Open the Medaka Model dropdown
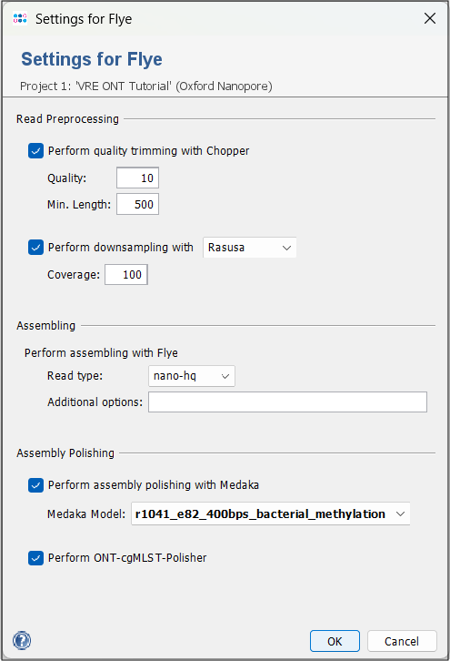The width and height of the screenshot is (450, 661). (271, 514)
